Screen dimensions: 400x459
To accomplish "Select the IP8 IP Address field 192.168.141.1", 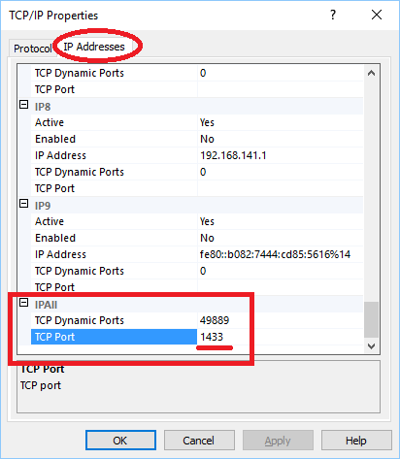I will (x=280, y=155).
